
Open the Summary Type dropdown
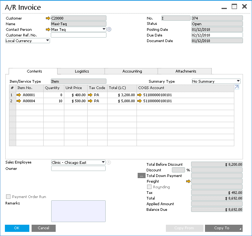[x=238, y=81]
